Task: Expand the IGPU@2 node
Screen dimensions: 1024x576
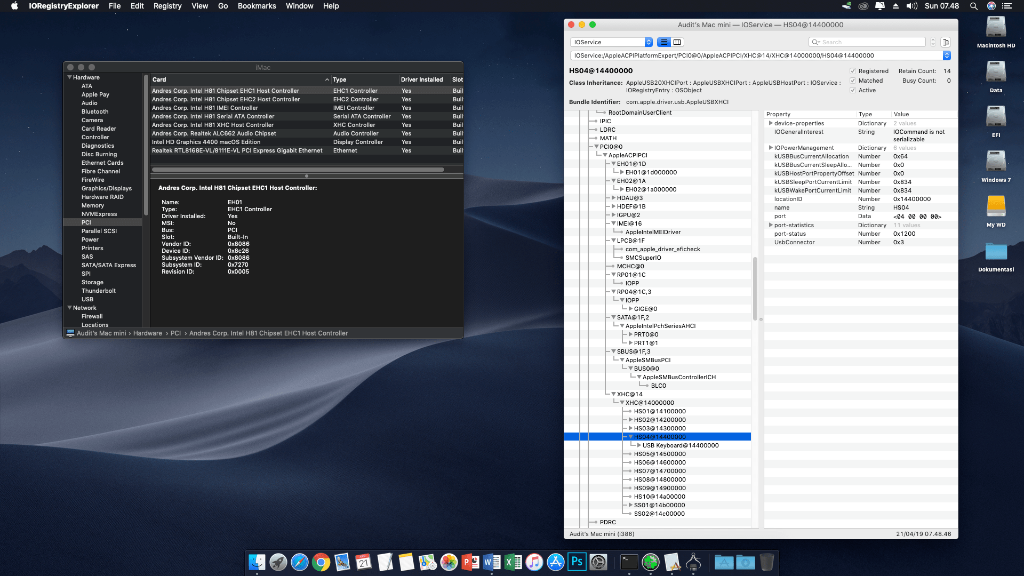Action: tap(613, 215)
